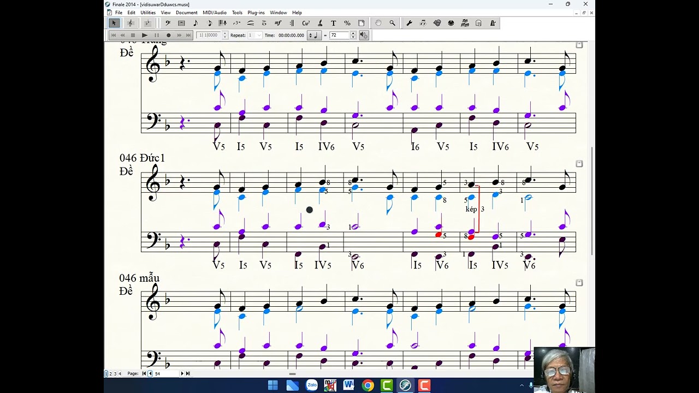
Task: Open the tempo note duration dropdown
Action: (x=315, y=35)
